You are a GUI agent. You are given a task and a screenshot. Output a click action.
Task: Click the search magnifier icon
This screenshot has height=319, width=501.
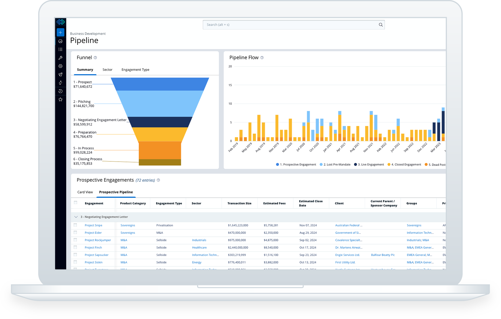point(381,25)
